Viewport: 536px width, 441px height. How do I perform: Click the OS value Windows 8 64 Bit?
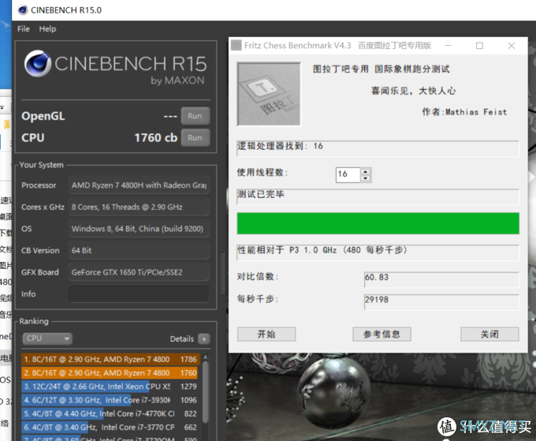click(139, 229)
